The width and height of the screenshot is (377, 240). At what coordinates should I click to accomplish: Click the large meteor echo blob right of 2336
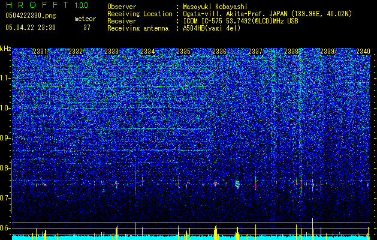pos(237,184)
